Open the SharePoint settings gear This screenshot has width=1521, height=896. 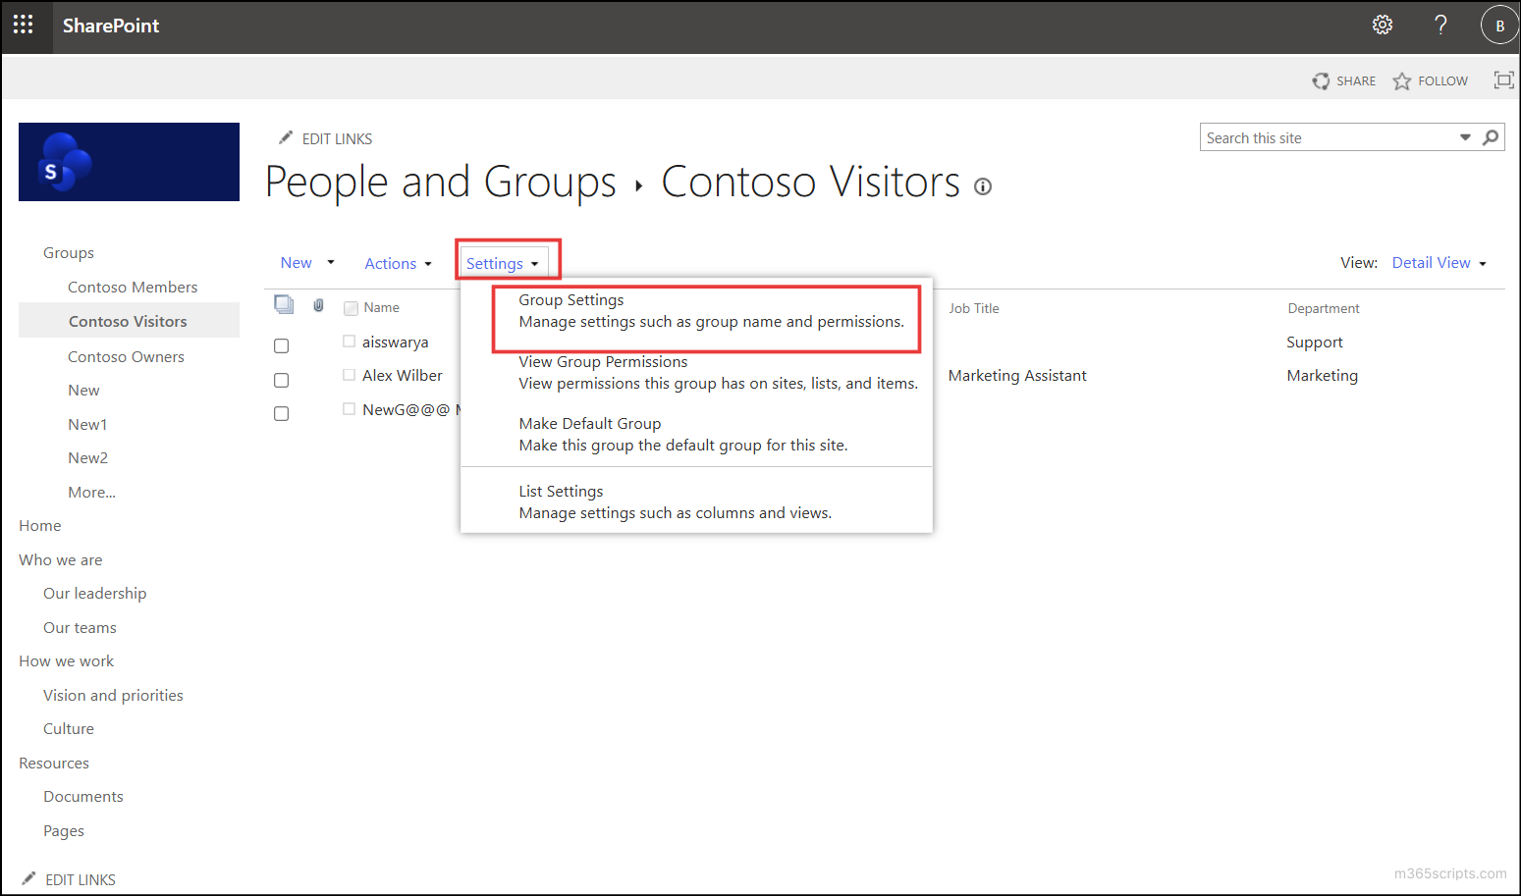point(1383,25)
